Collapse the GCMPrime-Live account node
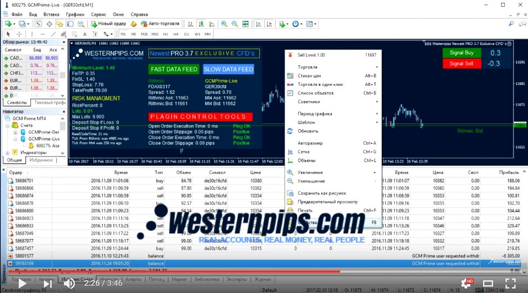This screenshot has height=293, width=528. pyautogui.click(x=15, y=139)
